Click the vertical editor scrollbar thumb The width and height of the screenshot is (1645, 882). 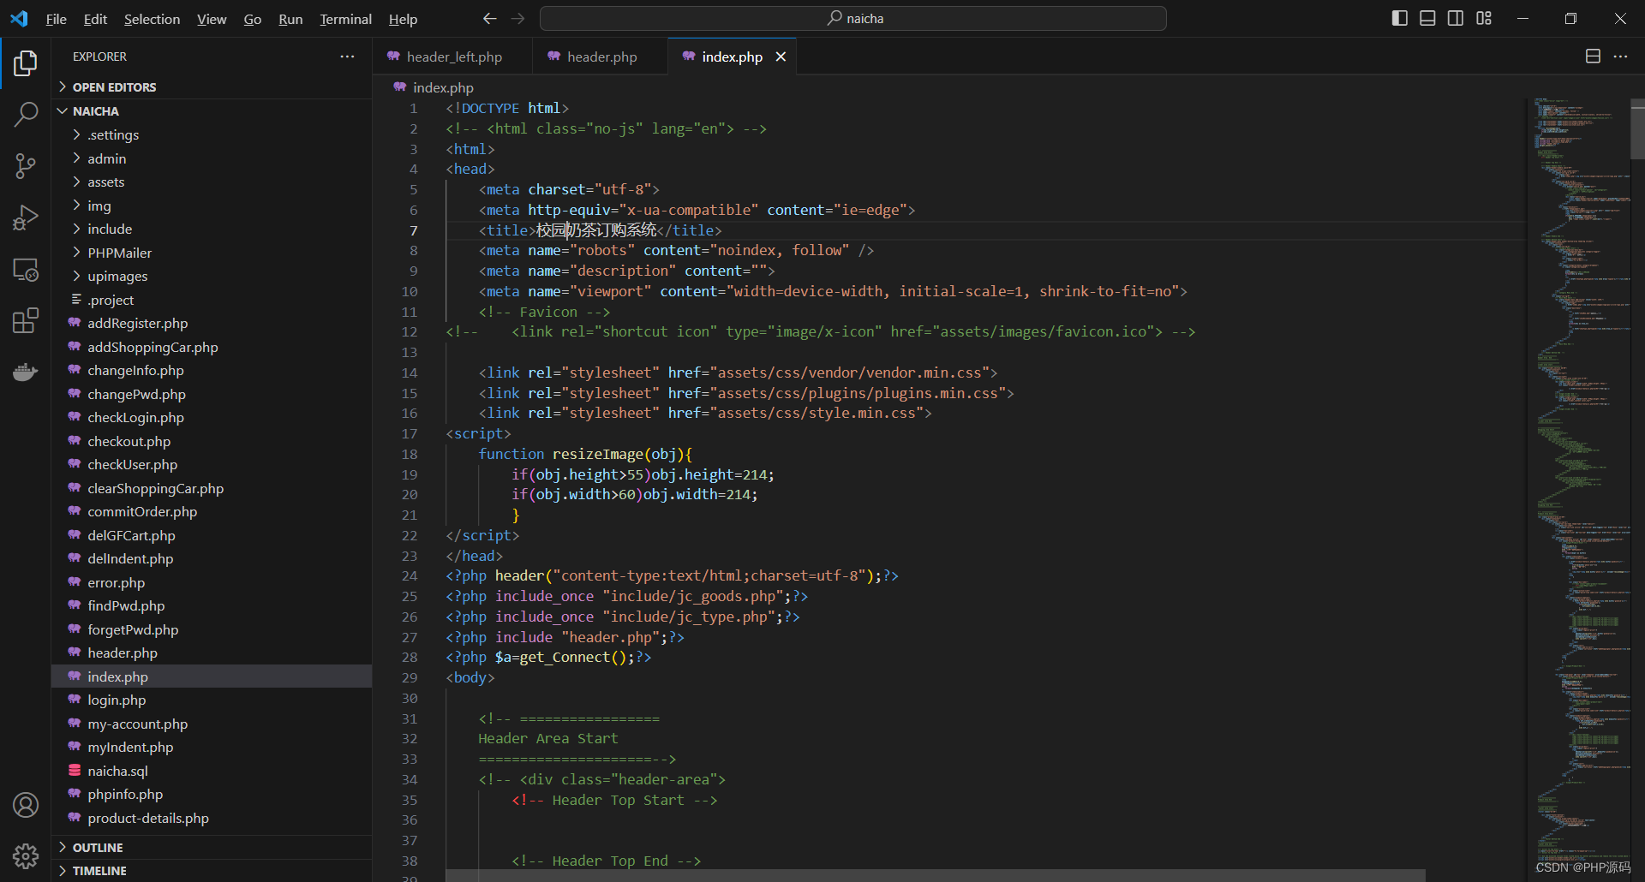click(1637, 129)
